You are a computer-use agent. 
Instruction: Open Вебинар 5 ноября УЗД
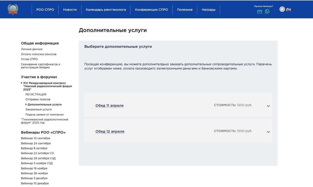pyautogui.click(x=37, y=163)
